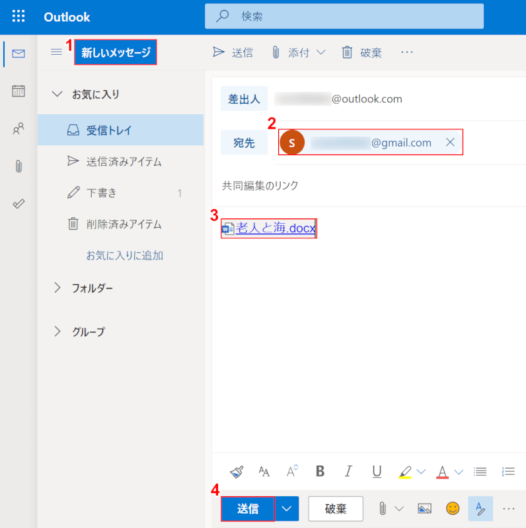Toggle italic formatting

coord(348,471)
